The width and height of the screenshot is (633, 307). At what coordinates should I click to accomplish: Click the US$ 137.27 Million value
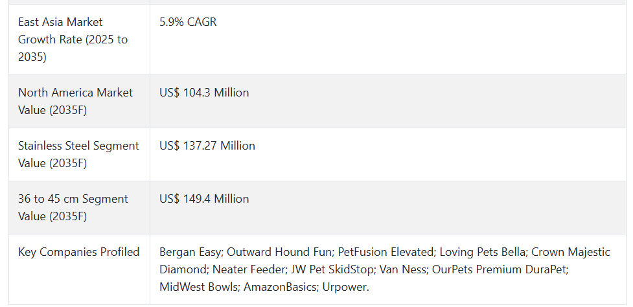[207, 146]
